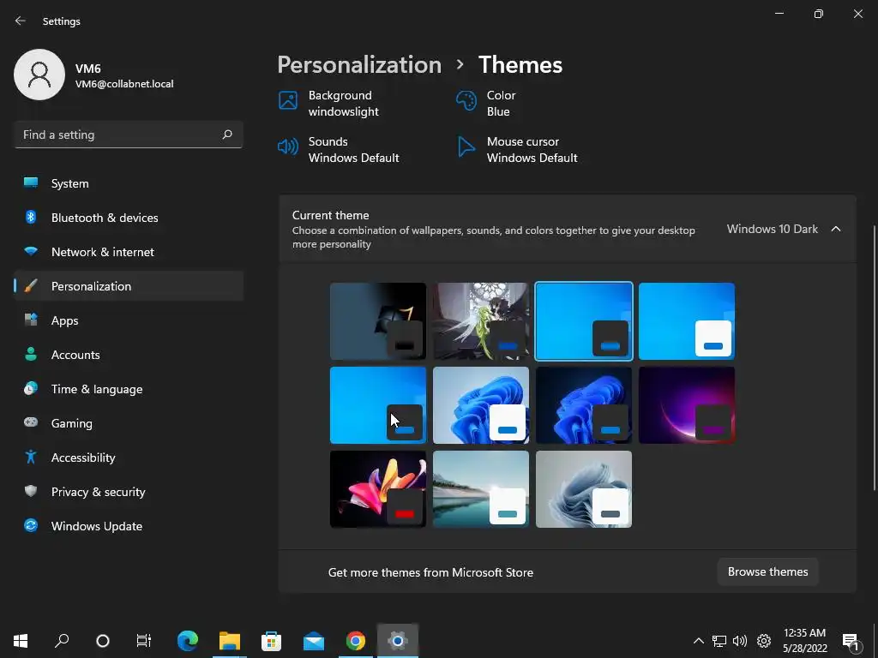Viewport: 878px width, 658px height.
Task: Choose the Windows 7 logo dark theme
Action: [378, 321]
